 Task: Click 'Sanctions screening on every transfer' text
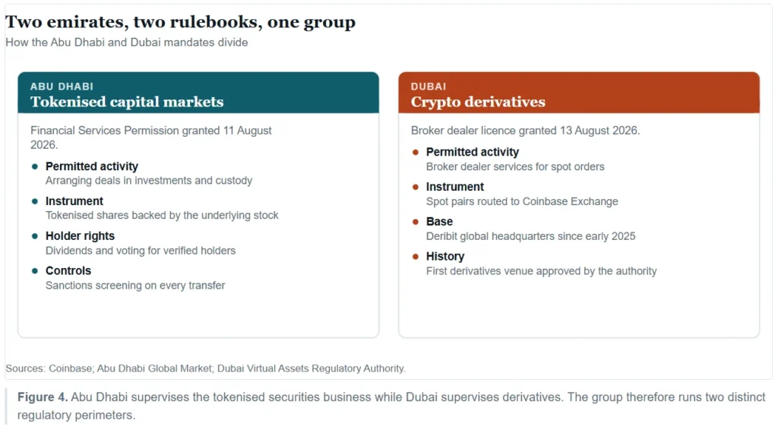135,286
